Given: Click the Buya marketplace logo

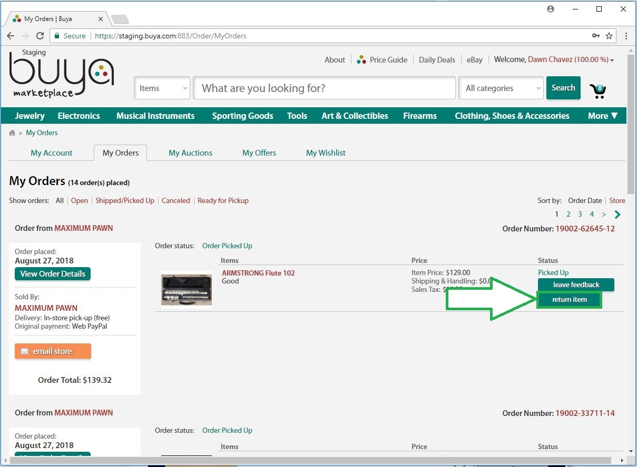Looking at the screenshot, I should (61, 74).
